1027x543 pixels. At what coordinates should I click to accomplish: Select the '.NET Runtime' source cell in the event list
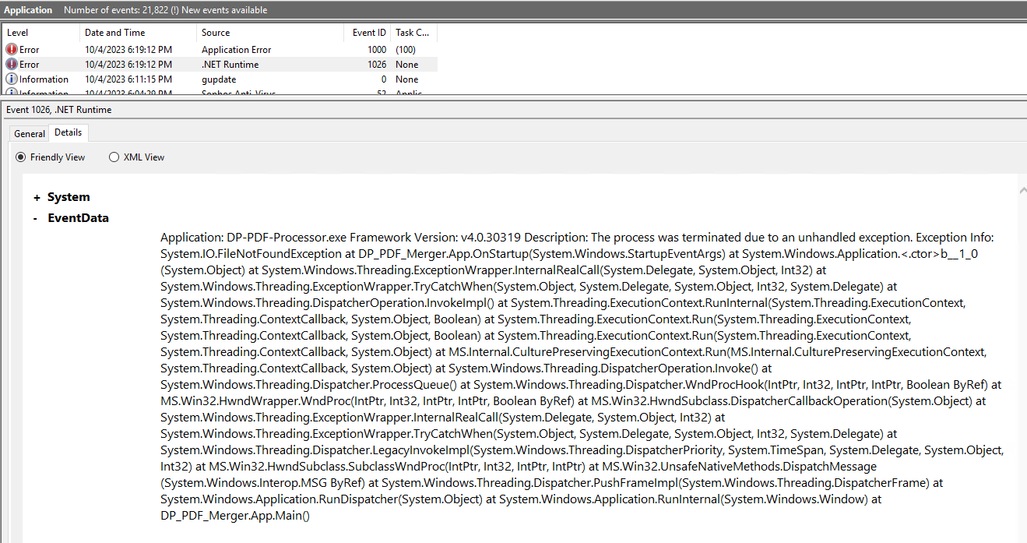coord(230,65)
